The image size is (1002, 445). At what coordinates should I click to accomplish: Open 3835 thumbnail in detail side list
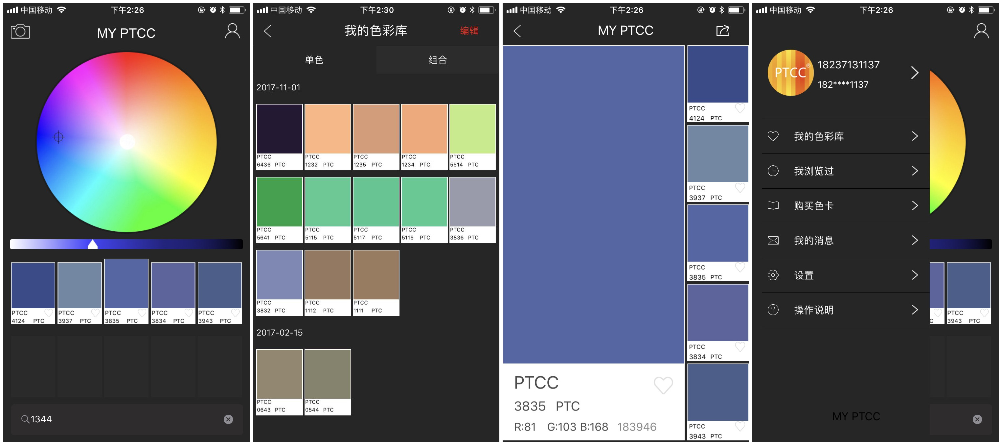point(718,243)
